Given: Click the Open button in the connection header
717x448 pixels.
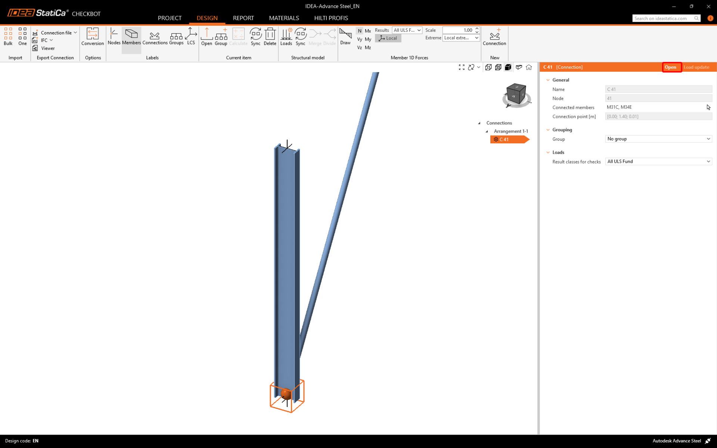Looking at the screenshot, I should (x=670, y=67).
